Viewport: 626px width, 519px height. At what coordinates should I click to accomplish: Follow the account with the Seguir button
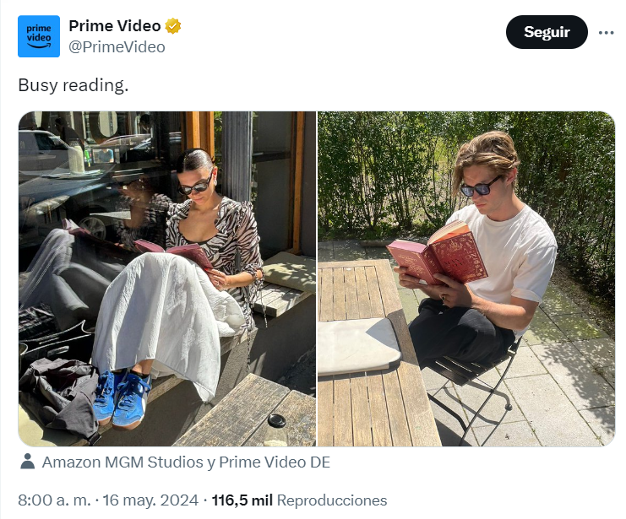tap(547, 32)
